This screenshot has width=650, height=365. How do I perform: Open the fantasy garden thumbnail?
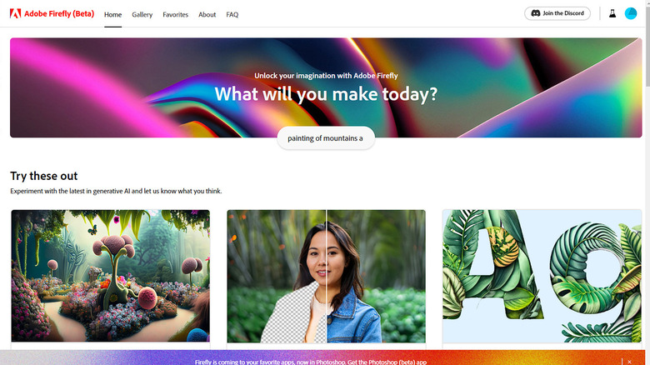pos(111,276)
